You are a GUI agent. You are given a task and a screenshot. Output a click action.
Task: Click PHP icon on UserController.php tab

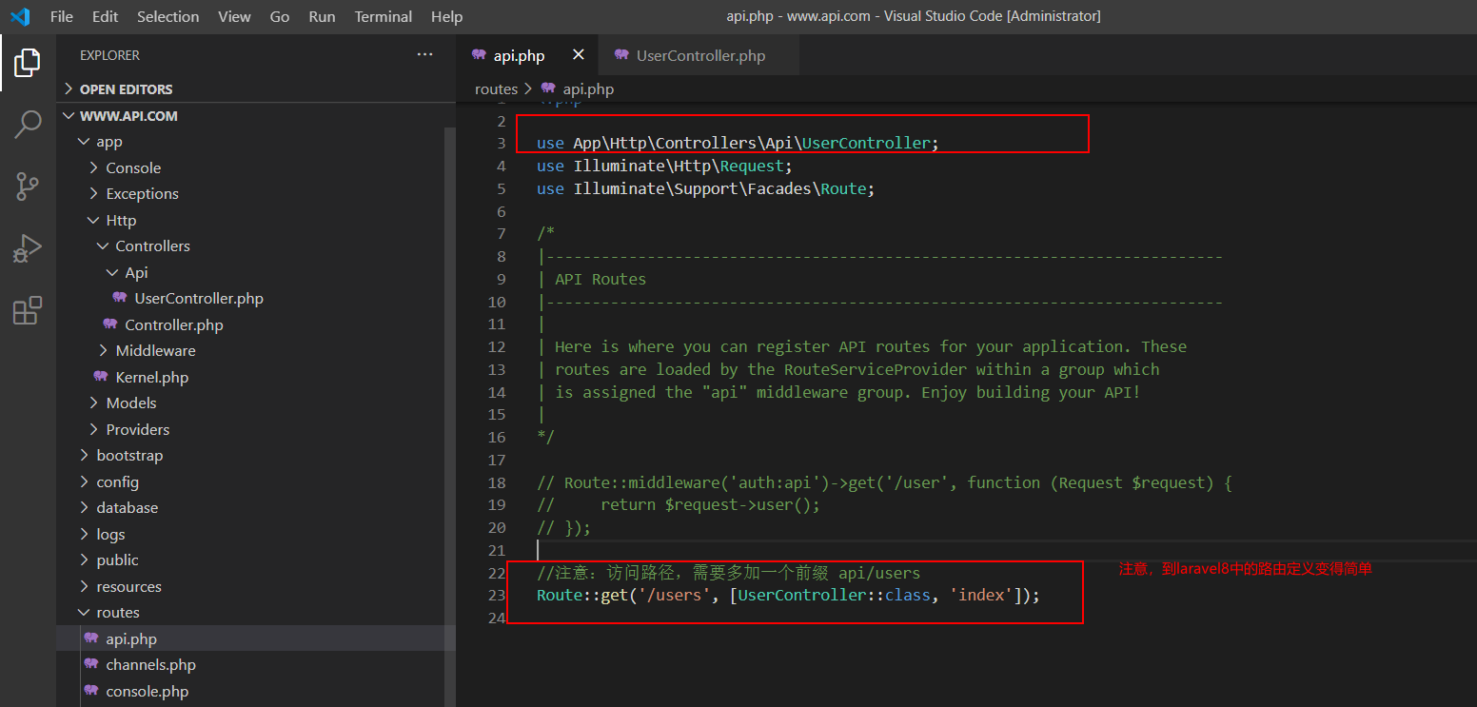pyautogui.click(x=621, y=55)
